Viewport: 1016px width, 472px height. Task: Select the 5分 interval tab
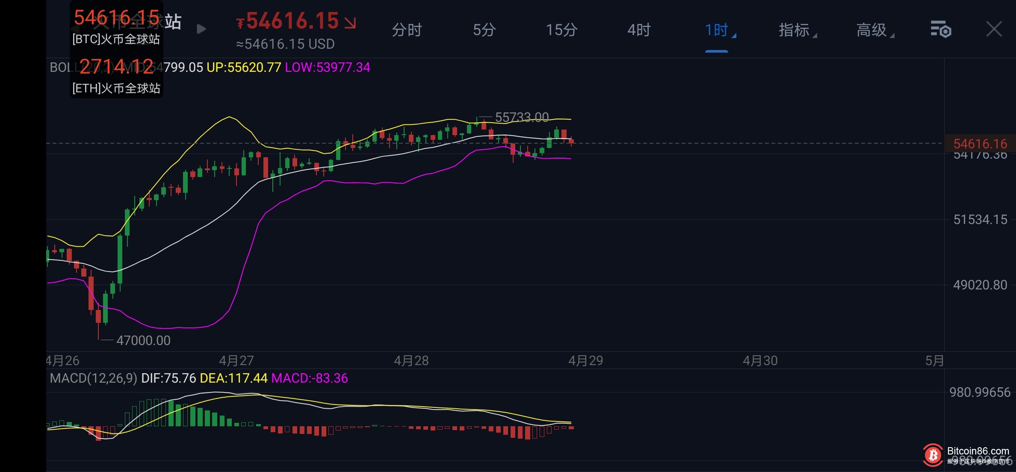tap(484, 30)
